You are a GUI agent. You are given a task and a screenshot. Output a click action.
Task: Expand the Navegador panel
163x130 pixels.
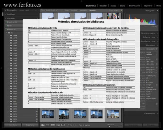pos(5,10)
